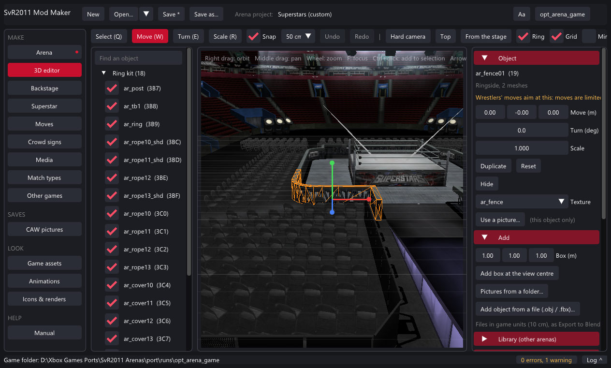The width and height of the screenshot is (611, 368).
Task: Uncheck visibility of ar_cover10 (3C4)
Action: coord(112,285)
